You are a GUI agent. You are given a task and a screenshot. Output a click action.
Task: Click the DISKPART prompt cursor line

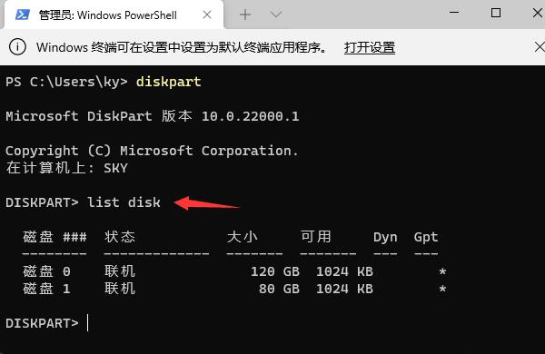47,323
